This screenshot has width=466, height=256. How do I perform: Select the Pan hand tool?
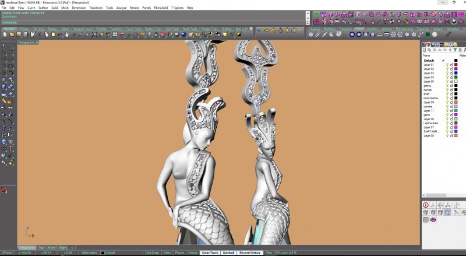click(67, 34)
